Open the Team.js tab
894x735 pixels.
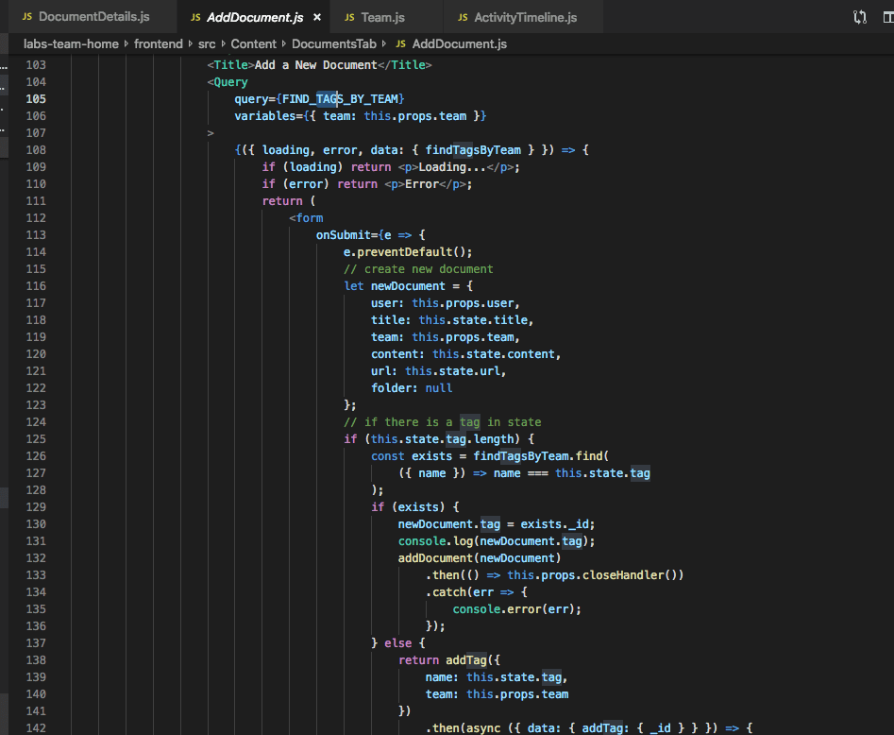382,18
